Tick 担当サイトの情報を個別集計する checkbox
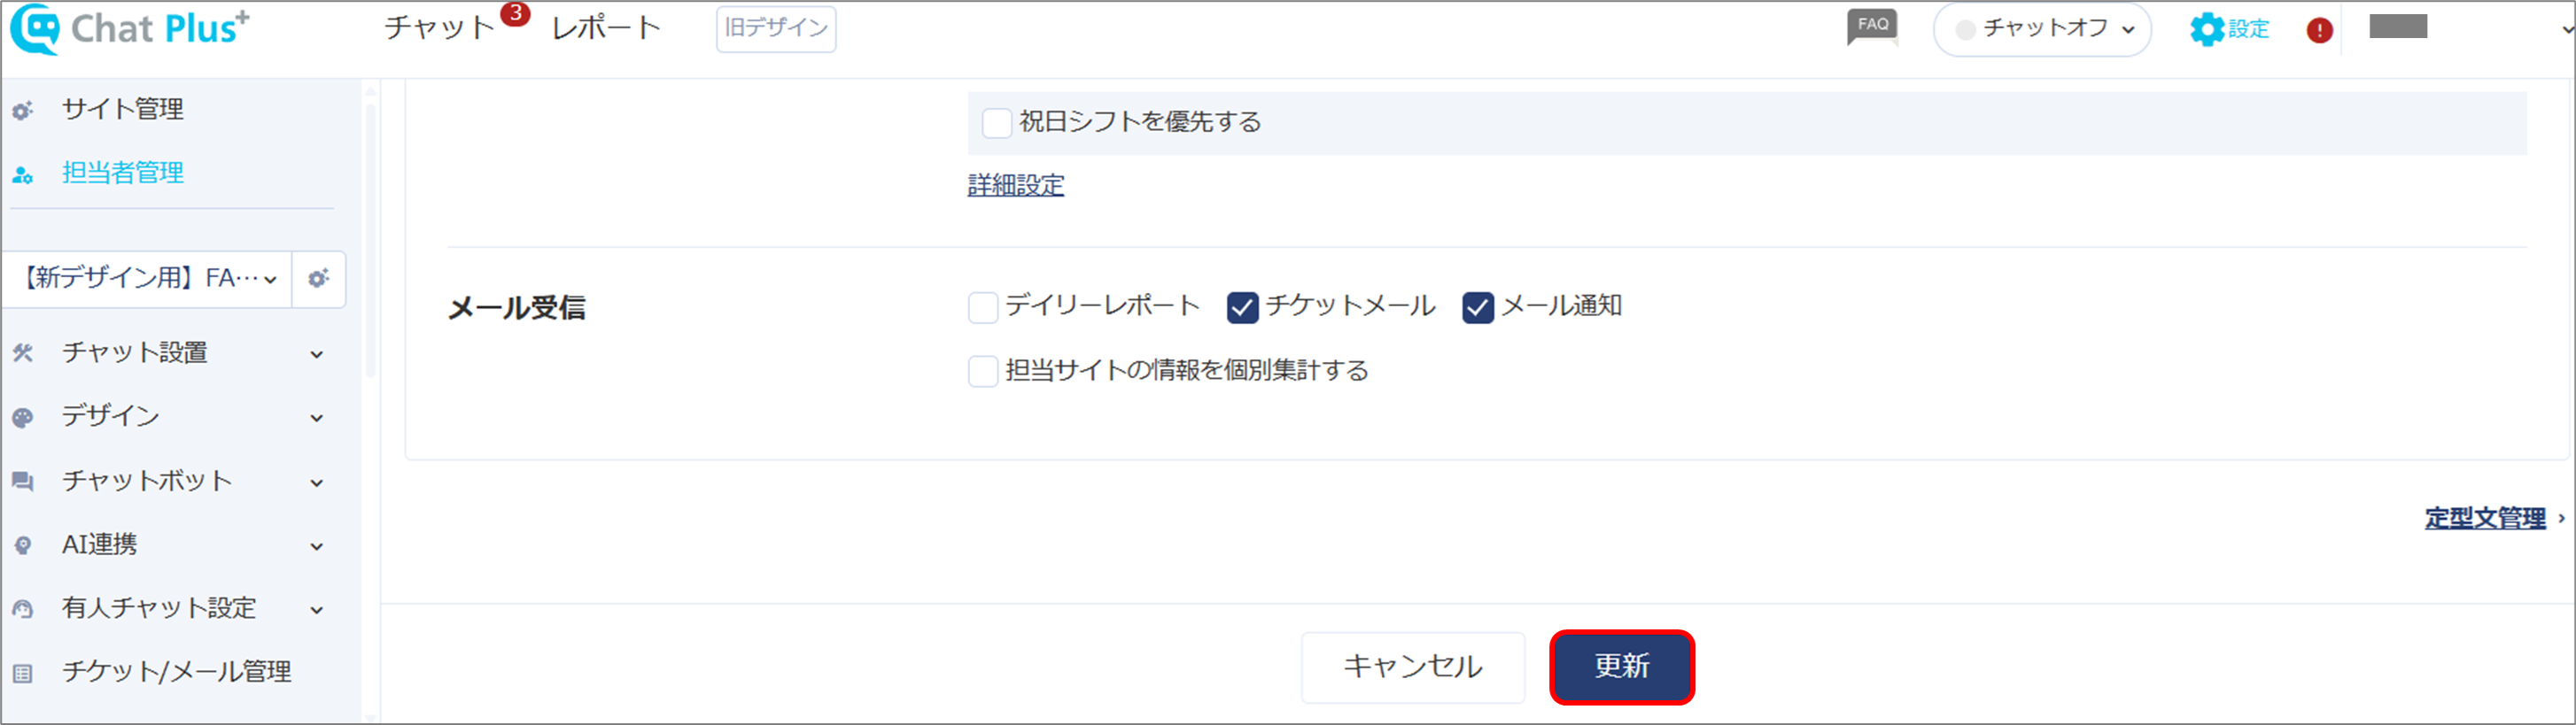Image resolution: width=2576 pixels, height=725 pixels. (x=983, y=371)
